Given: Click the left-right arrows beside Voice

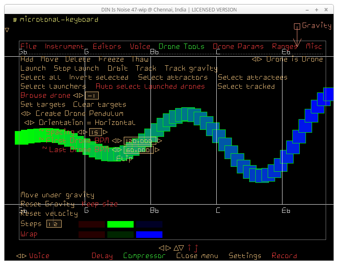Looking at the screenshot, I should click(x=21, y=256).
